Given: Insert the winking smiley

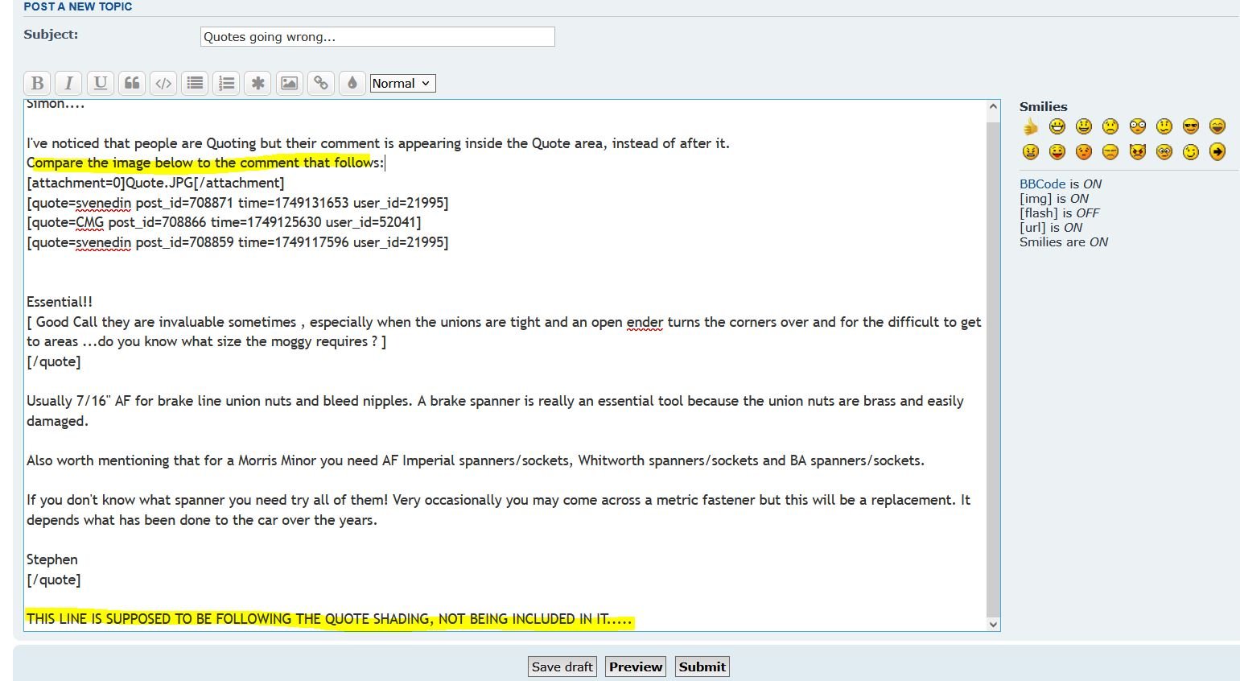Looking at the screenshot, I should point(1191,151).
